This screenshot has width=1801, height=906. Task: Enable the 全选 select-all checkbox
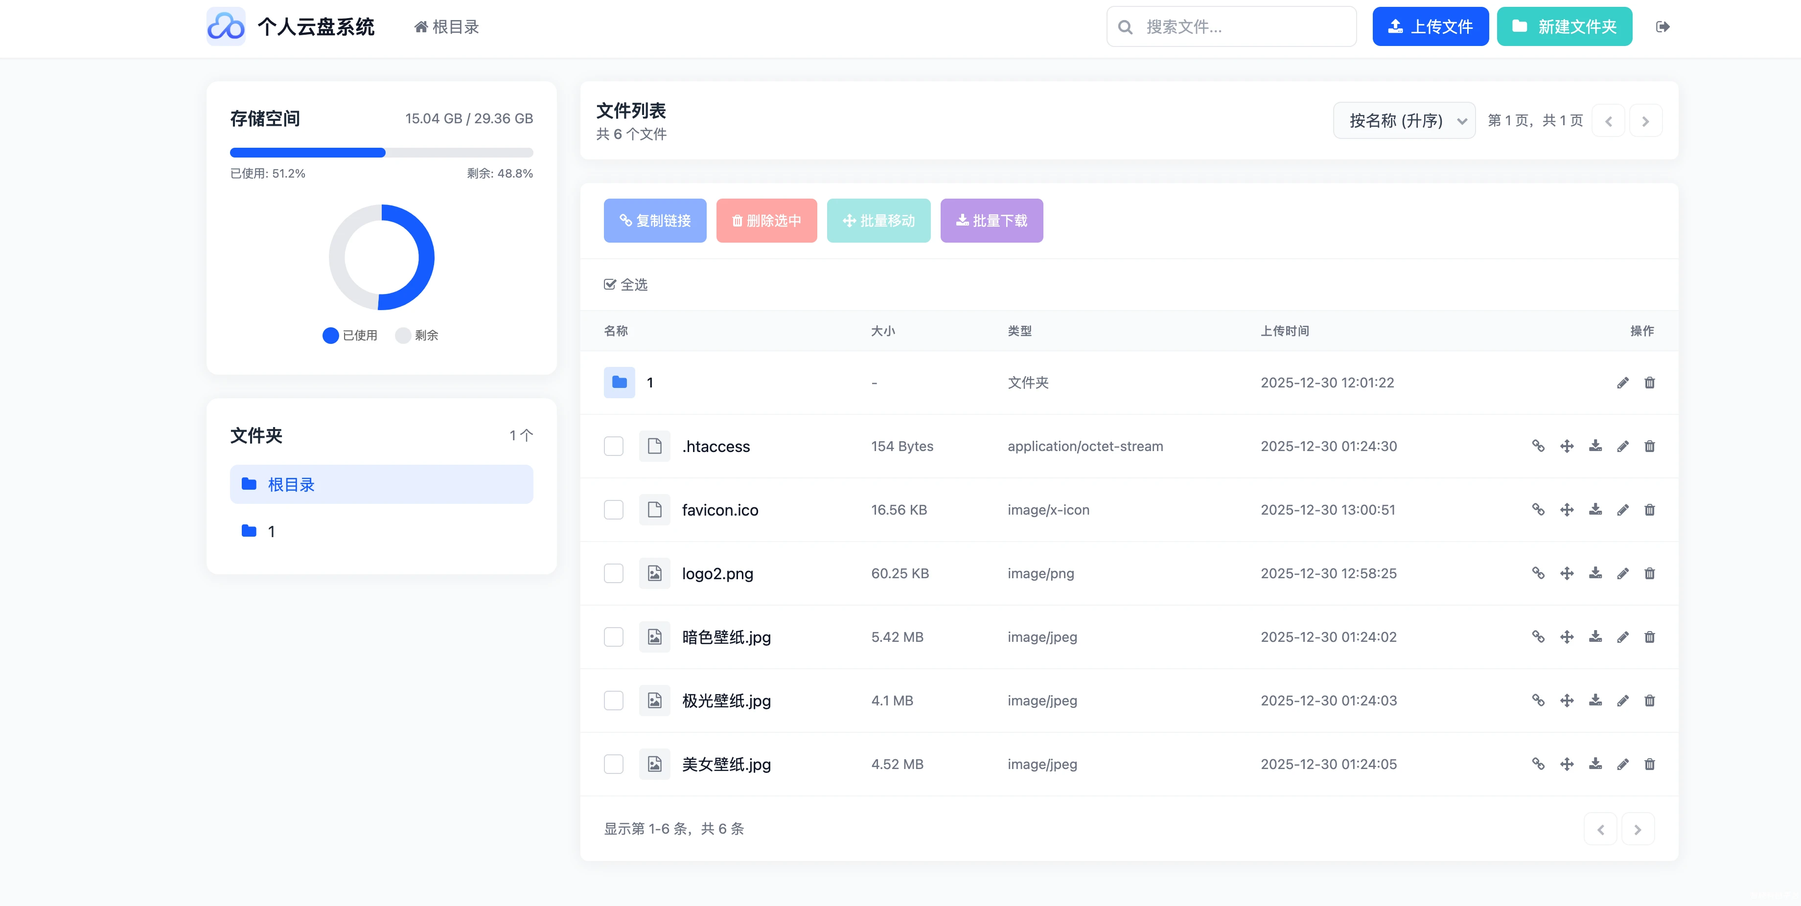tap(610, 285)
